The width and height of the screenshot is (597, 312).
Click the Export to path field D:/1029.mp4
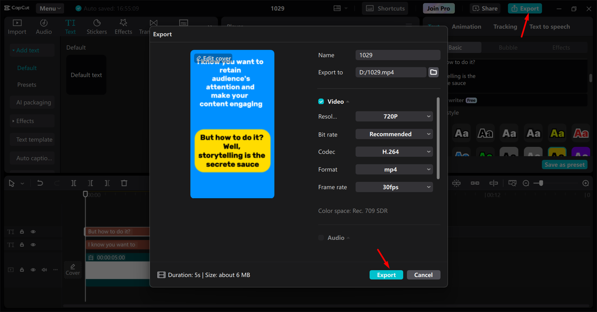(391, 72)
